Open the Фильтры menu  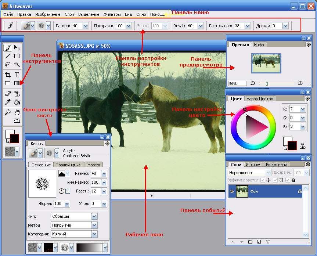coord(112,14)
